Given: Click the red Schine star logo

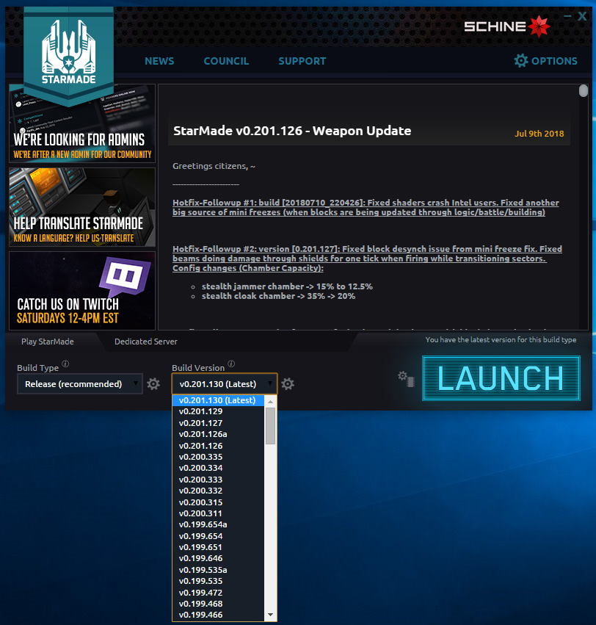Looking at the screenshot, I should (539, 26).
